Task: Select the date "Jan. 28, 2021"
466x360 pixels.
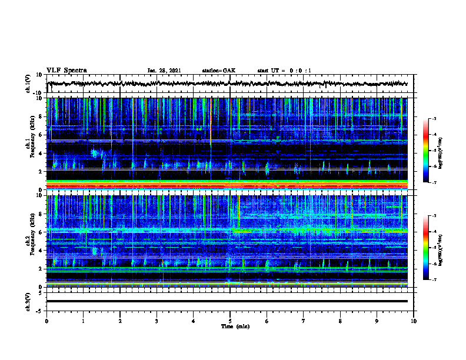Action: point(164,71)
